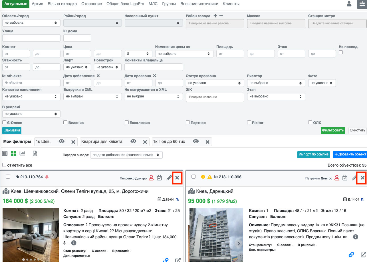Open the Шахматка view button
Viewport: 367px width, 262px height.
pos(12,131)
